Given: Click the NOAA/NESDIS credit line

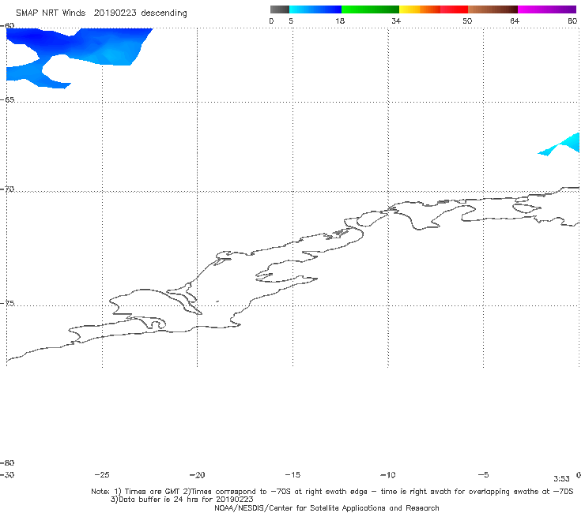Looking at the screenshot, I should (326, 507).
